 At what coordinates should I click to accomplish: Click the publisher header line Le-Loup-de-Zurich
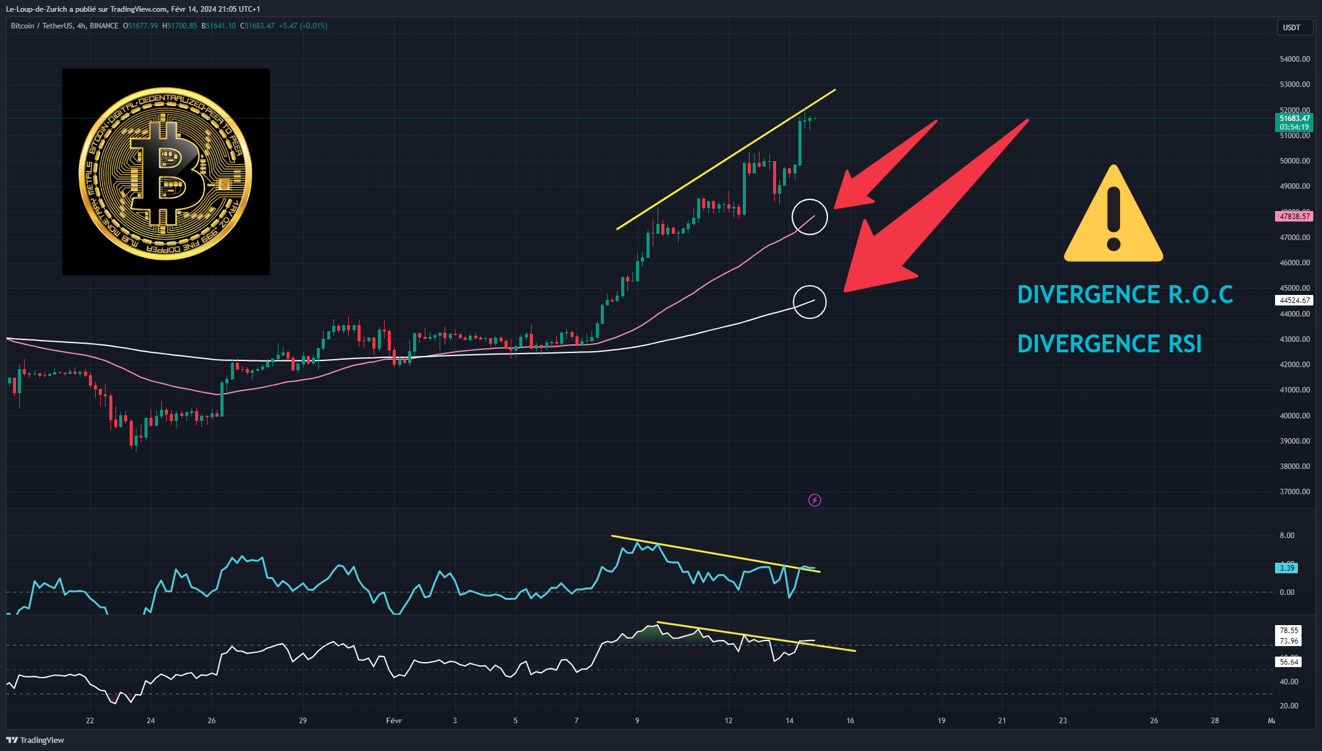133,9
